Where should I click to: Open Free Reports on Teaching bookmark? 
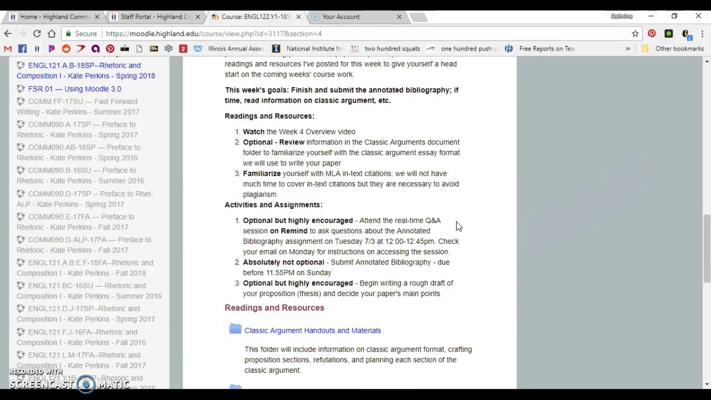pos(539,49)
